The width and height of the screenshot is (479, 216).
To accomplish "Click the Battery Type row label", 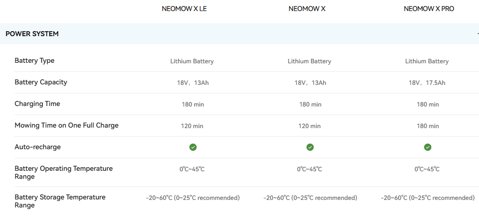I will tap(35, 61).
